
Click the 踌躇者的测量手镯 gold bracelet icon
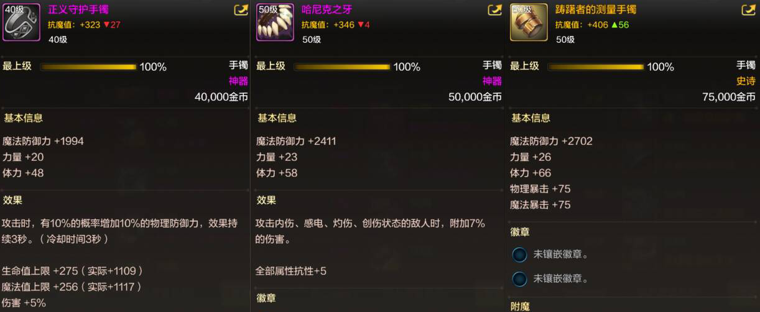(529, 22)
